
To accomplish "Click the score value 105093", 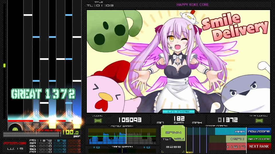I will coord(130,120).
